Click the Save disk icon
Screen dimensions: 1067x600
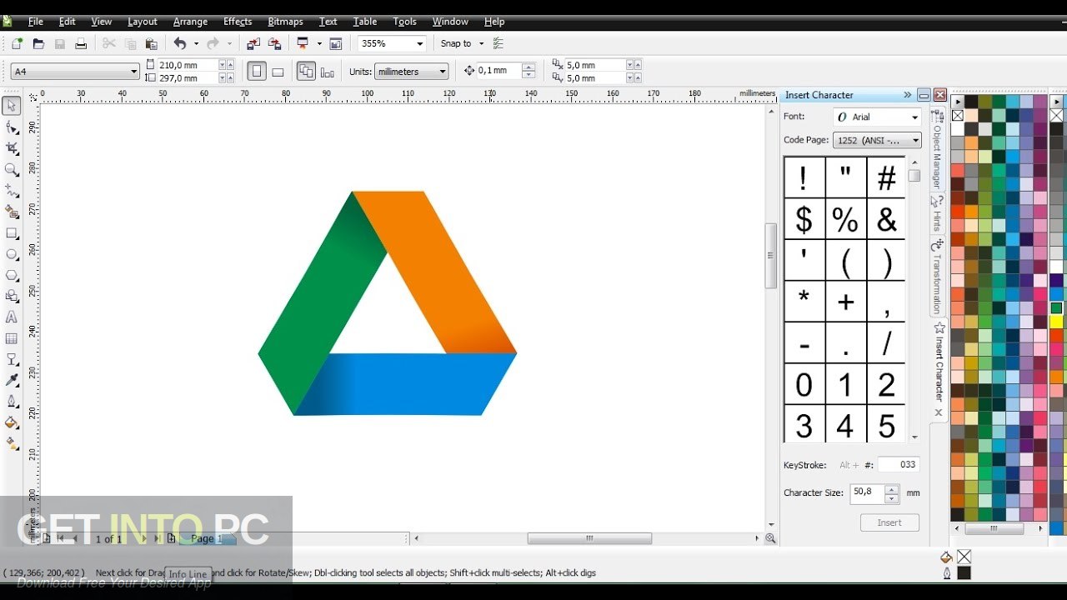(59, 43)
